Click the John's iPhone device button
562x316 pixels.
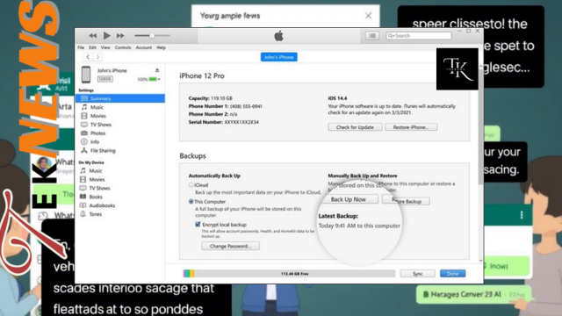[x=279, y=57]
